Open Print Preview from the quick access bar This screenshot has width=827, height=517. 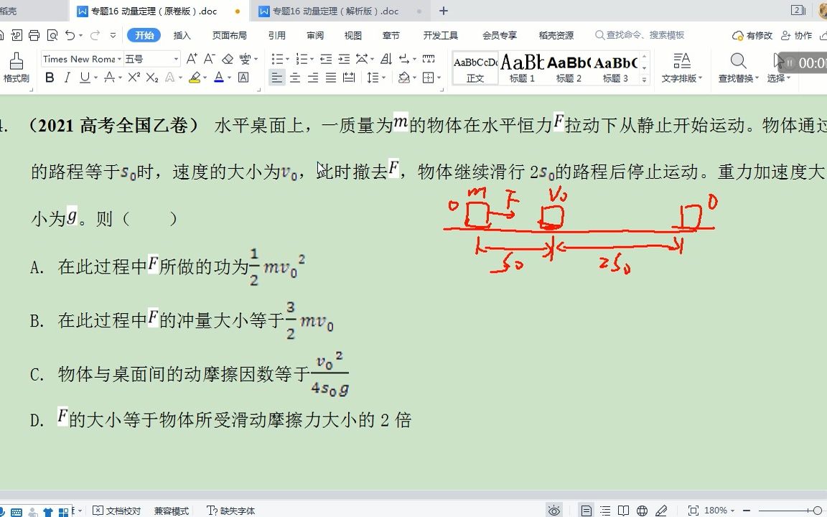point(52,34)
